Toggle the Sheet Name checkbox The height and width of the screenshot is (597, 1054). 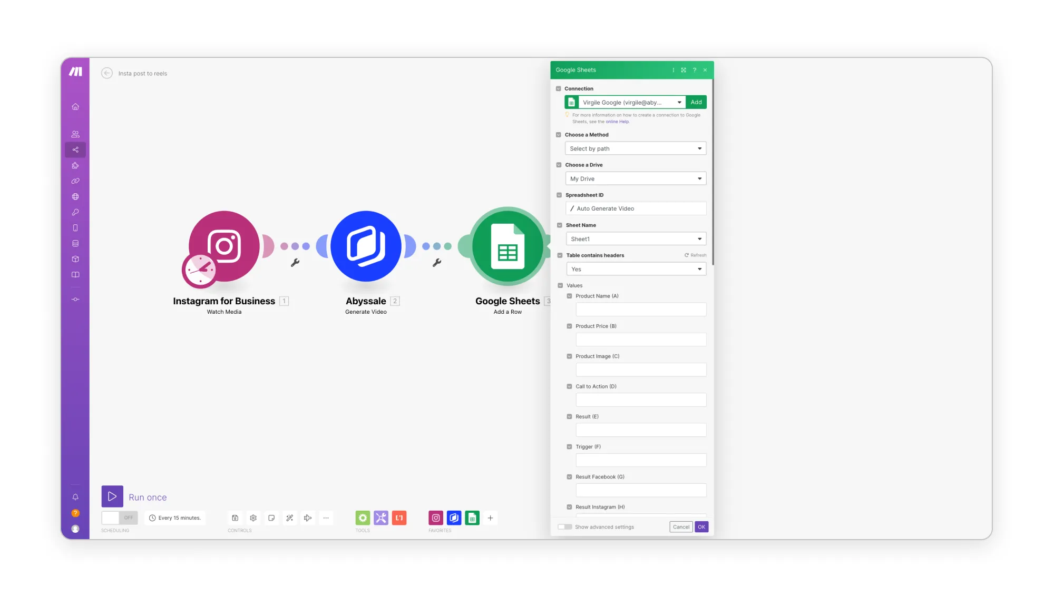[x=560, y=225]
